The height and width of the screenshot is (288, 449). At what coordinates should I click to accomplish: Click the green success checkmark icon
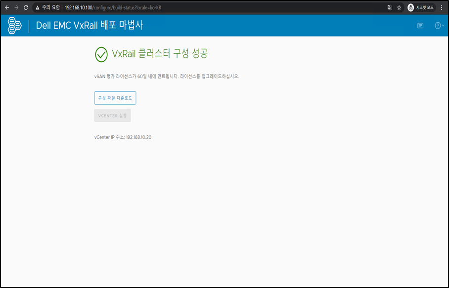(x=101, y=55)
